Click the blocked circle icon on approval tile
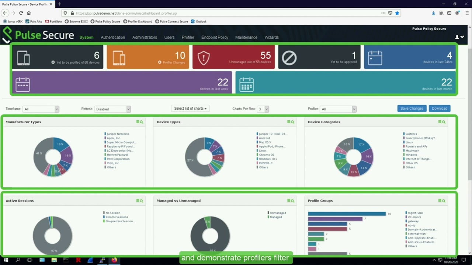472x265 pixels. 289,58
